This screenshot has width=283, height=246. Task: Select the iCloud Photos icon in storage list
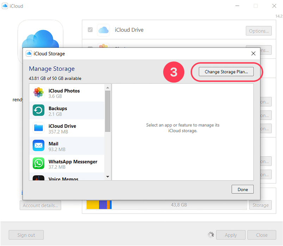click(38, 92)
